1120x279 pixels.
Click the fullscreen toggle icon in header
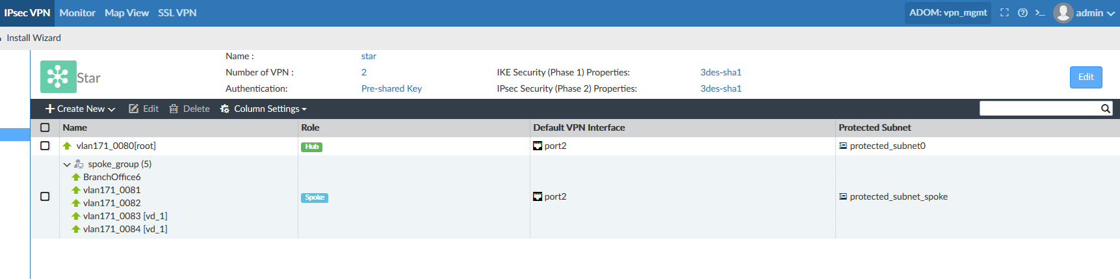click(1004, 13)
